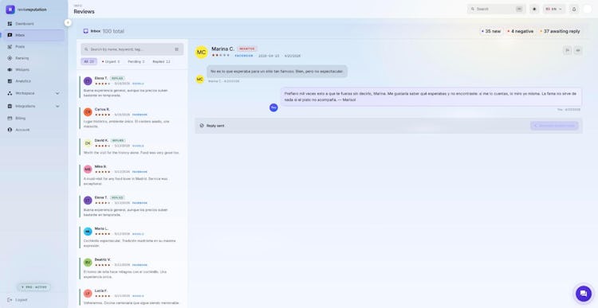
Task: Collapse the sidebar with the arrow toggle
Action: 68,22
